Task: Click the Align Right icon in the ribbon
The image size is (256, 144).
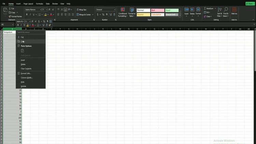Action: (65, 15)
